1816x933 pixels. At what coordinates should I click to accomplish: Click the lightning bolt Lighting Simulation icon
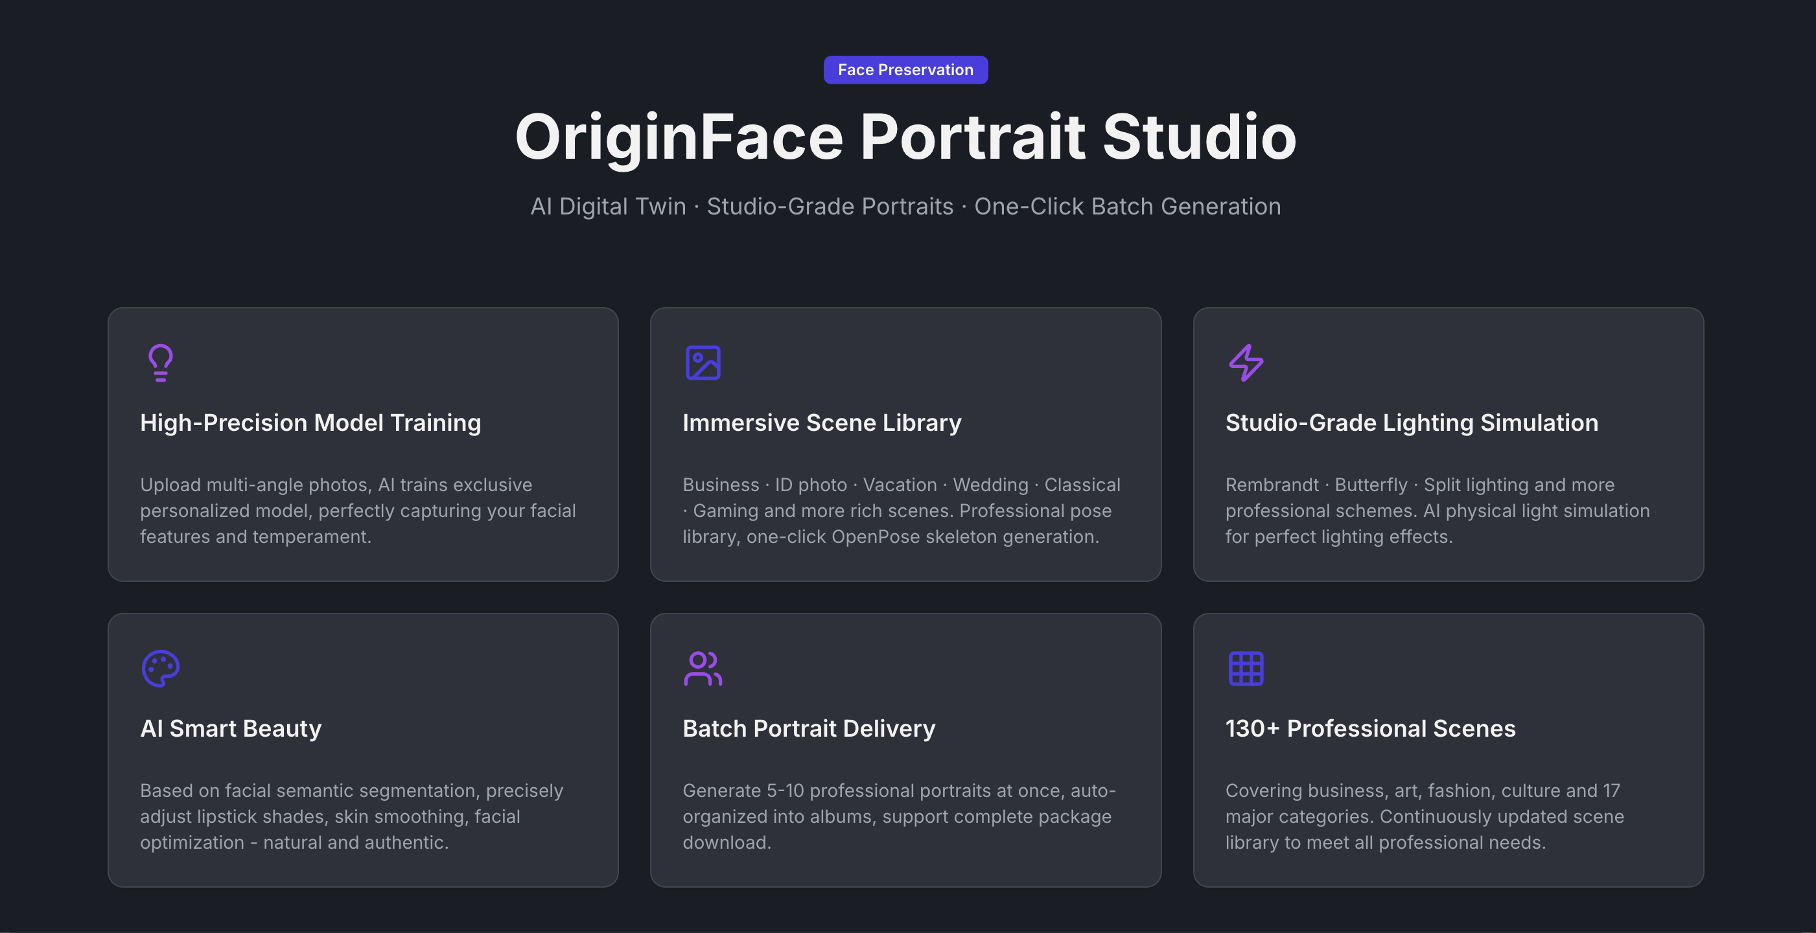pyautogui.click(x=1246, y=362)
